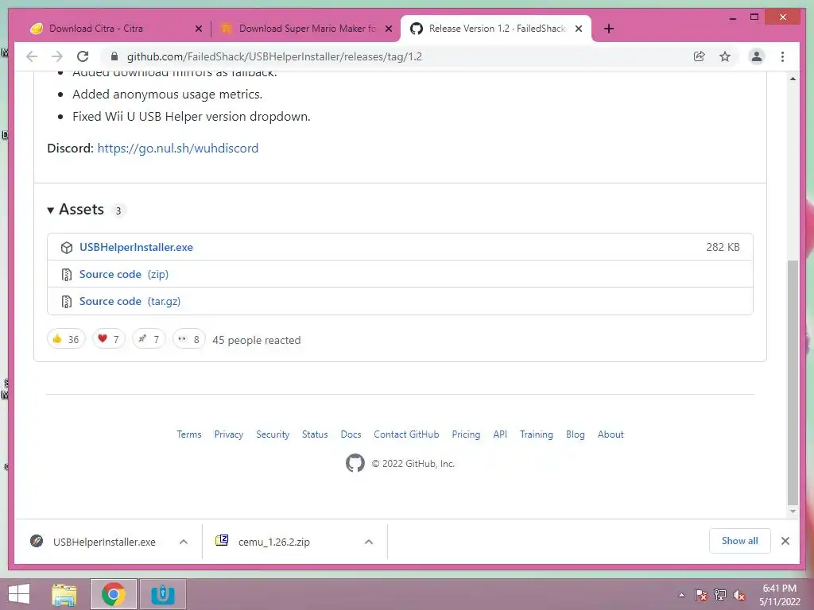Collapse the Assets section triangle

coord(50,210)
